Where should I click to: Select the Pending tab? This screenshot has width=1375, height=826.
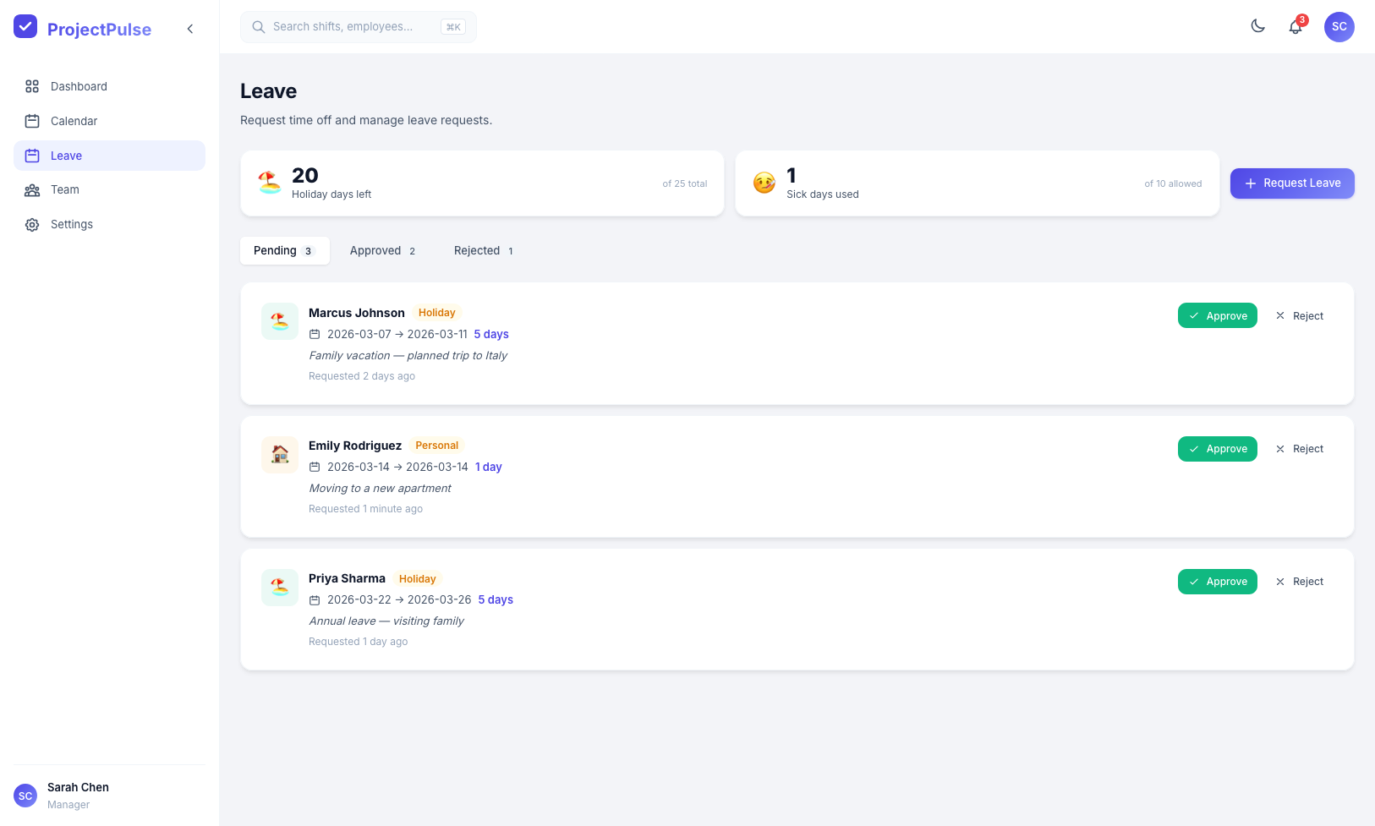(x=284, y=251)
